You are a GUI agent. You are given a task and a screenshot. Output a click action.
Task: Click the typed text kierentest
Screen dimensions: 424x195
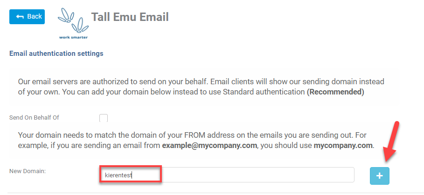pyautogui.click(x=118, y=175)
